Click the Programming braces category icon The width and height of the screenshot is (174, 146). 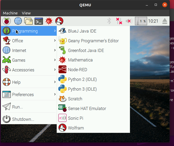coord(7,31)
